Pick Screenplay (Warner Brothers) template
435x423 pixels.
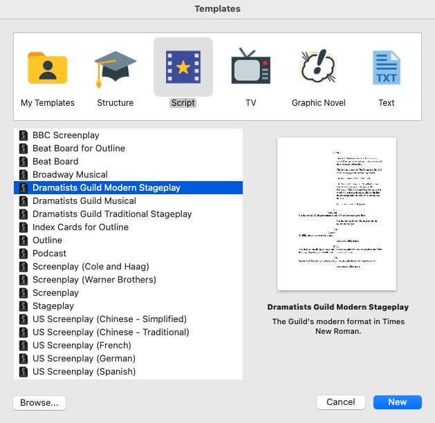94,280
